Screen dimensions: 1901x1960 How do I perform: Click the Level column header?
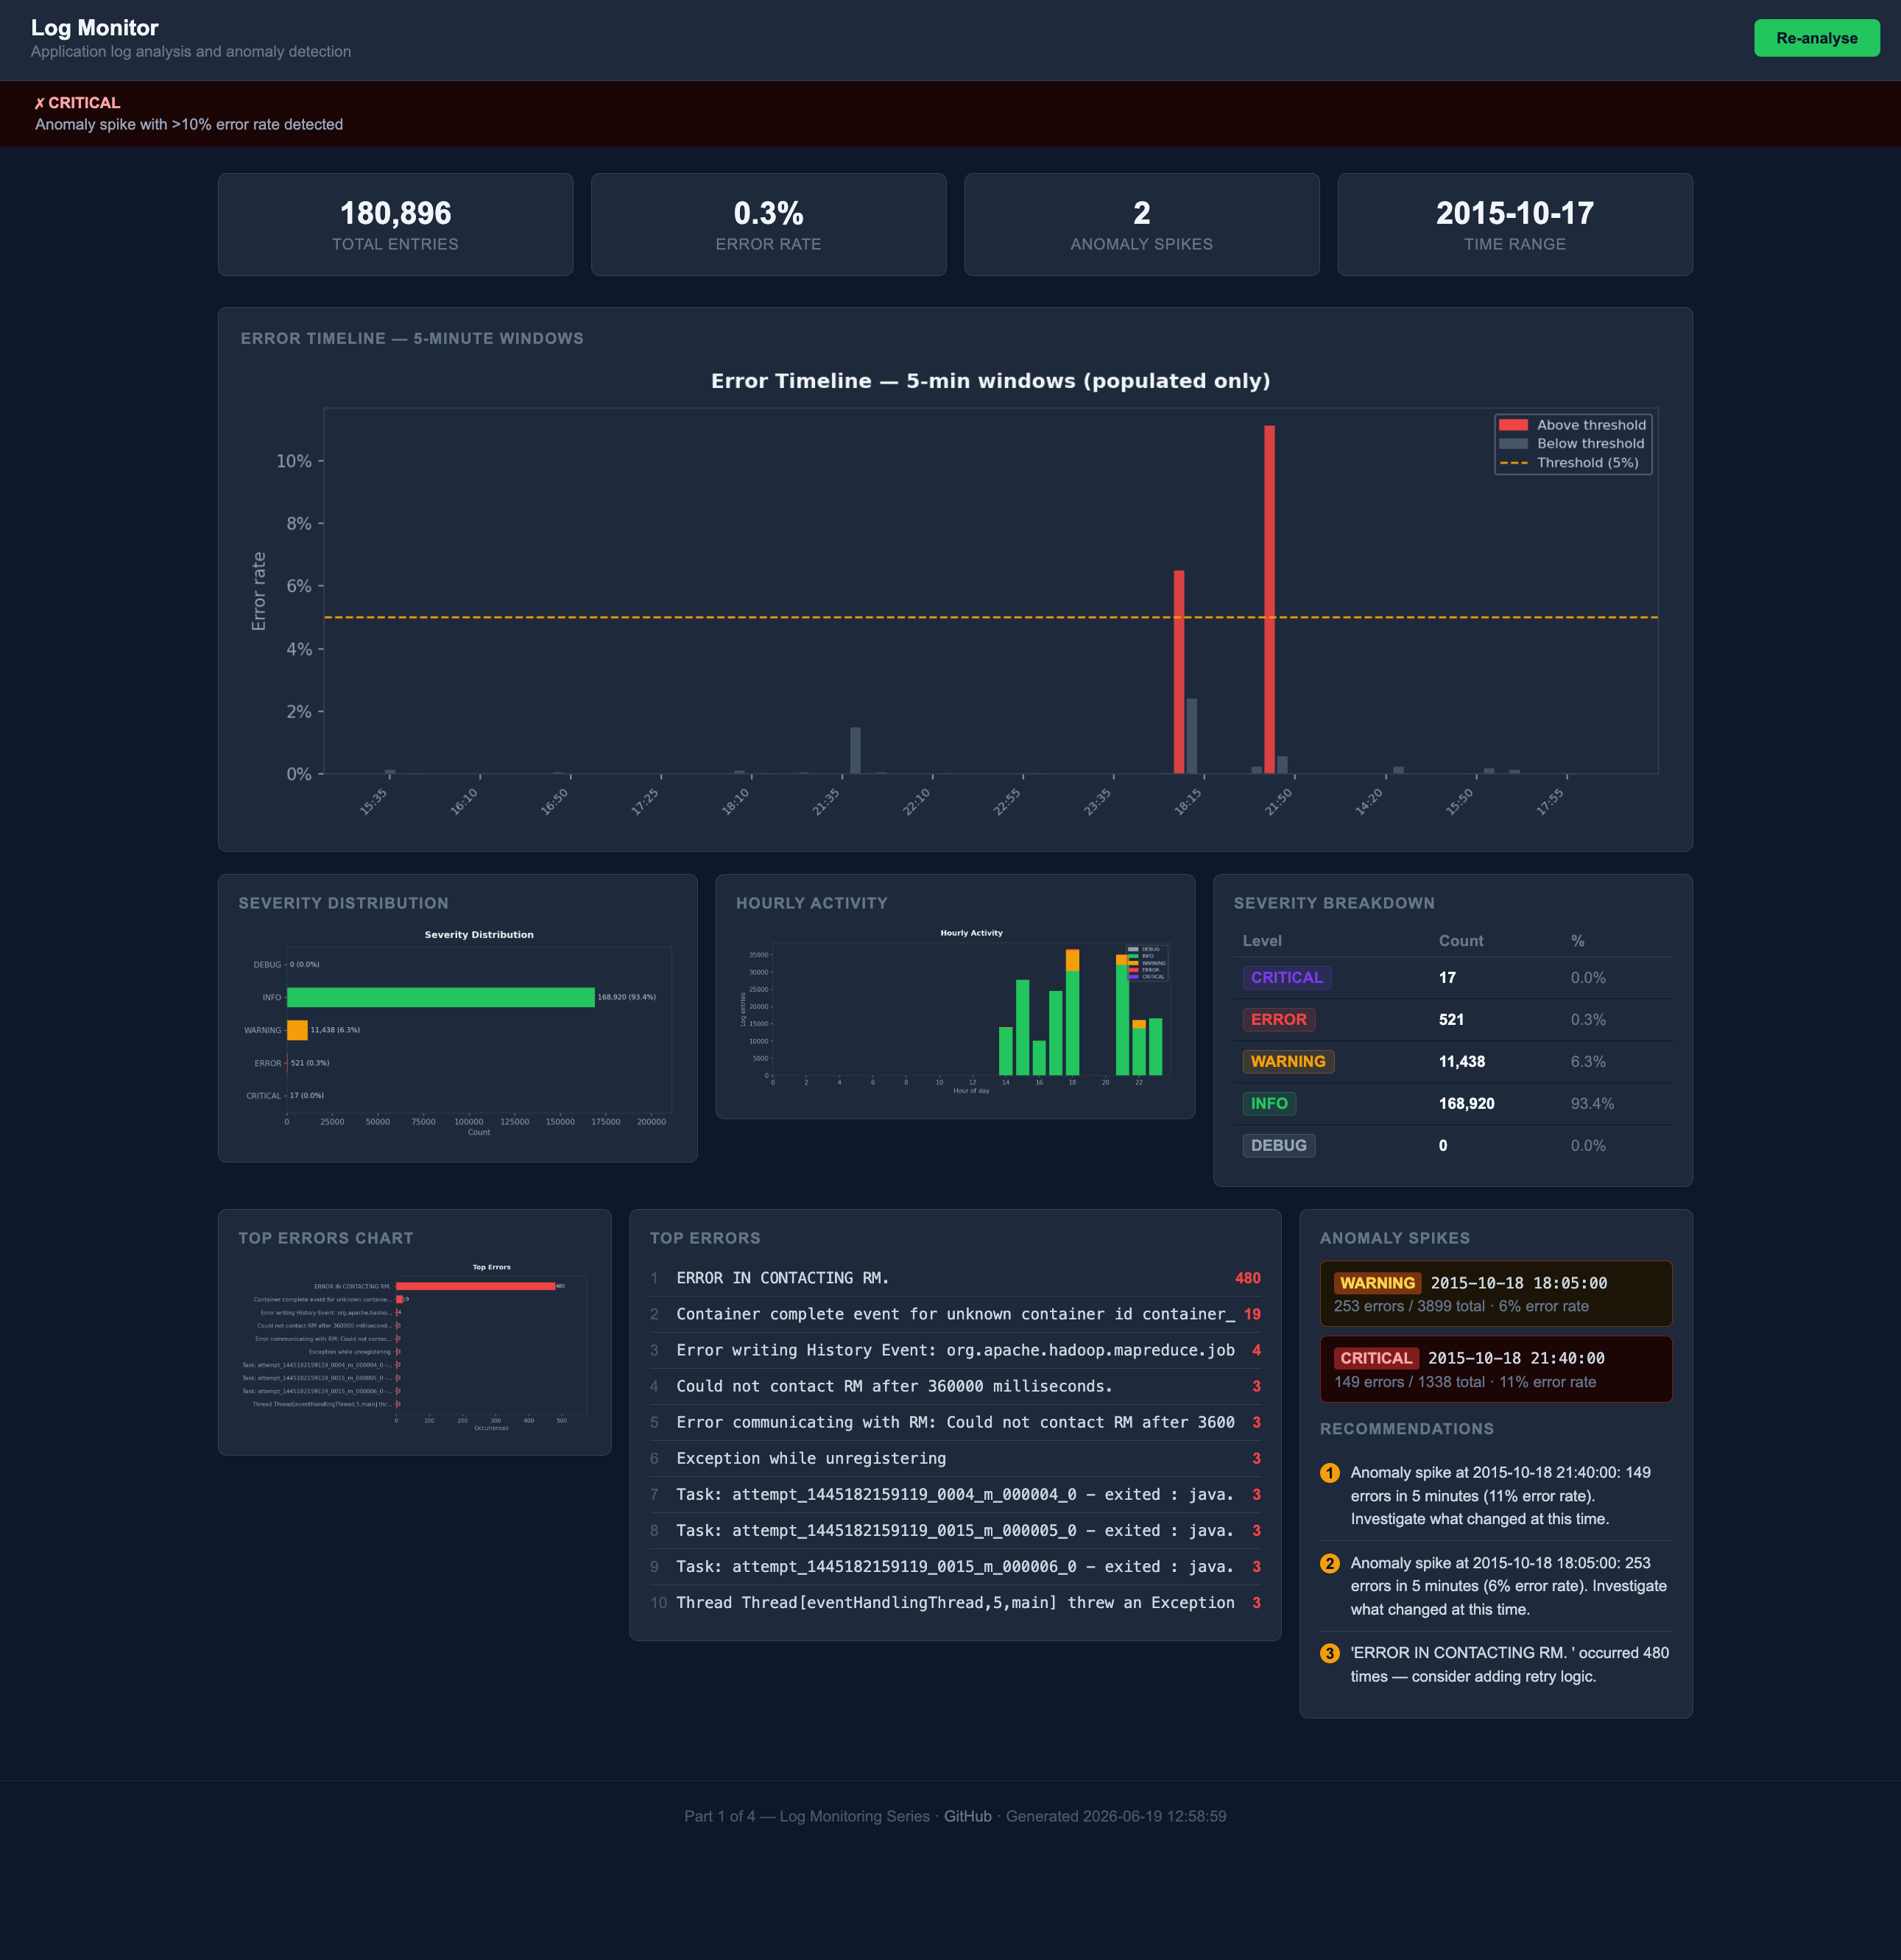[1262, 941]
